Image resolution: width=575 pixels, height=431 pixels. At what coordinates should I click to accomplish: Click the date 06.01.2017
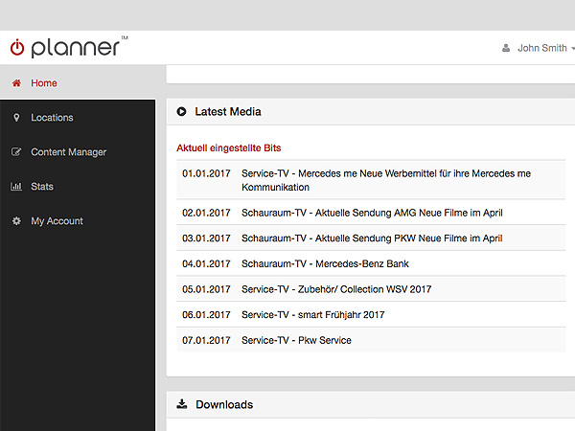tap(206, 314)
